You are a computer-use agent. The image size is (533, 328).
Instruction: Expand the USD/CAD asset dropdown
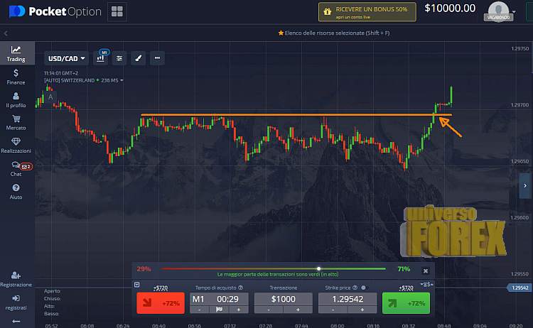(65, 58)
